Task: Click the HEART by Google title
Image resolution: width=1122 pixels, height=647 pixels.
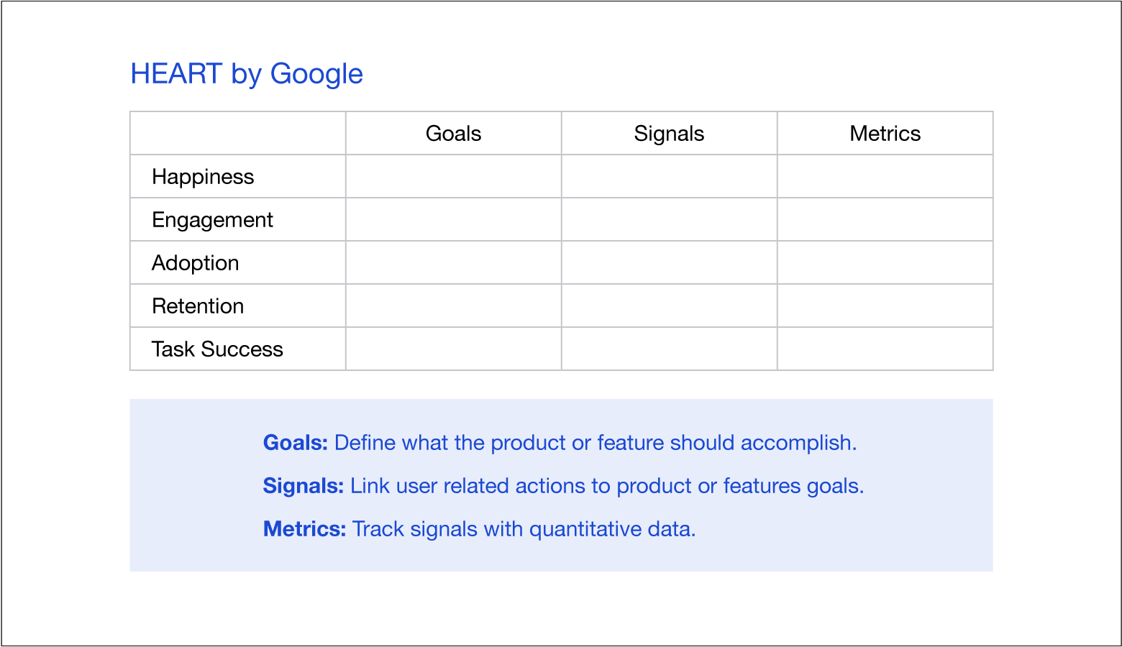Action: [x=247, y=74]
